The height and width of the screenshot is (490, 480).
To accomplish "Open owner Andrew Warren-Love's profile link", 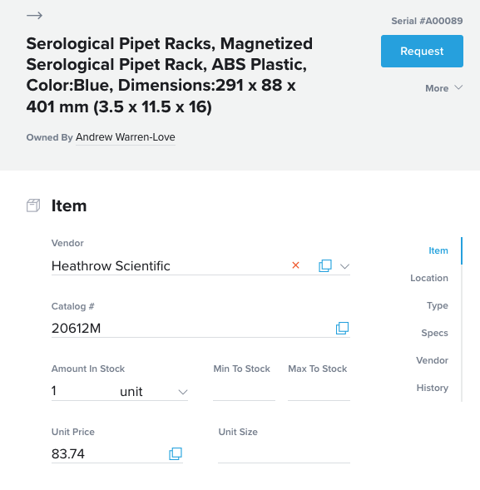I will [126, 137].
